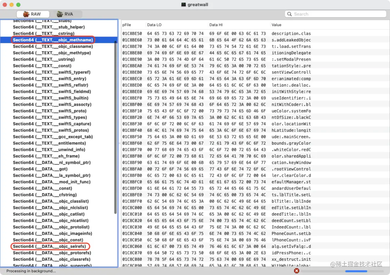Select Section64 (__DATA,__mod_init_func)

pyautogui.click(x=52, y=182)
